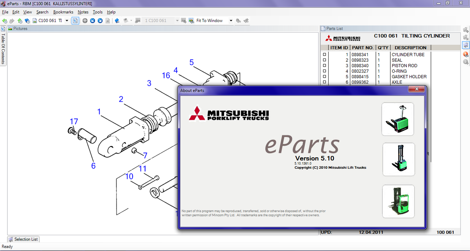Click part number 0898341 in Parts List
Image resolution: width=470 pixels, height=251 pixels.
(360, 55)
